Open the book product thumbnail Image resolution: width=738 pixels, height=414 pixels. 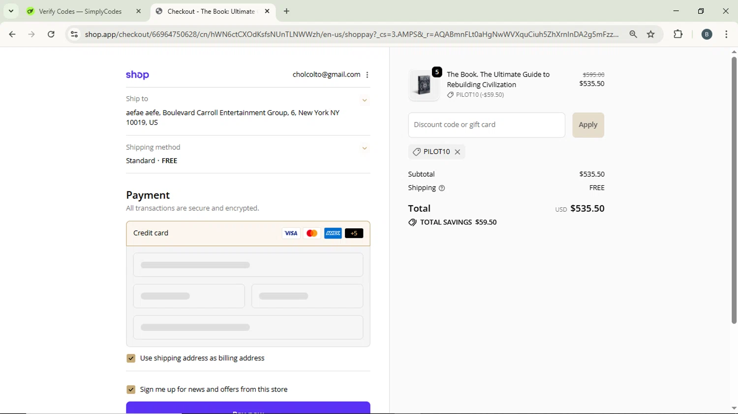(x=424, y=85)
